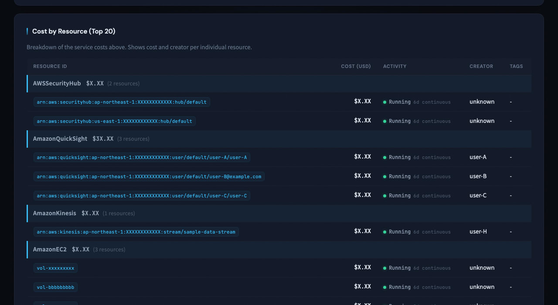Collapse the AWSSecurityHub service group

click(57, 83)
